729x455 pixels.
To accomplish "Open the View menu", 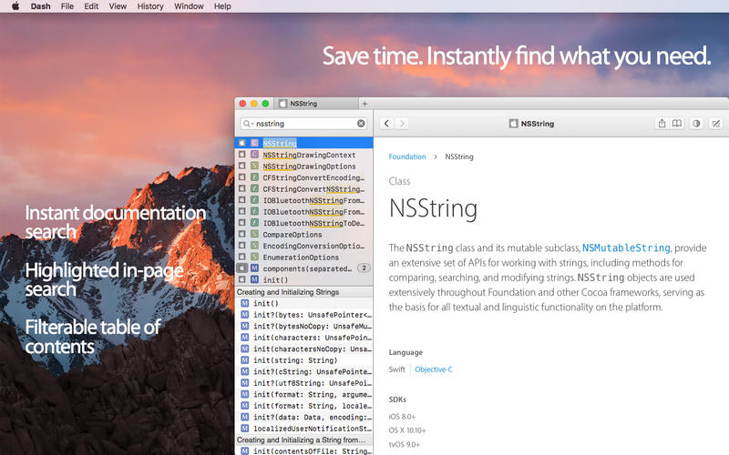I will coord(118,6).
